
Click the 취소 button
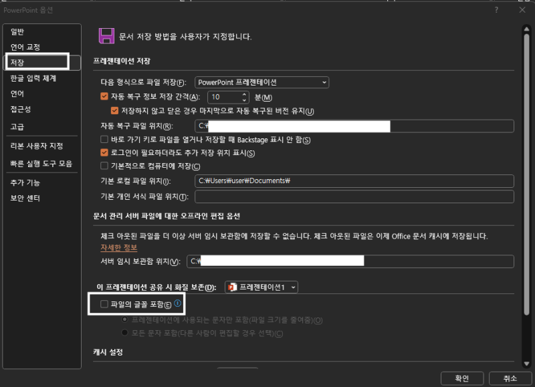[x=510, y=378]
